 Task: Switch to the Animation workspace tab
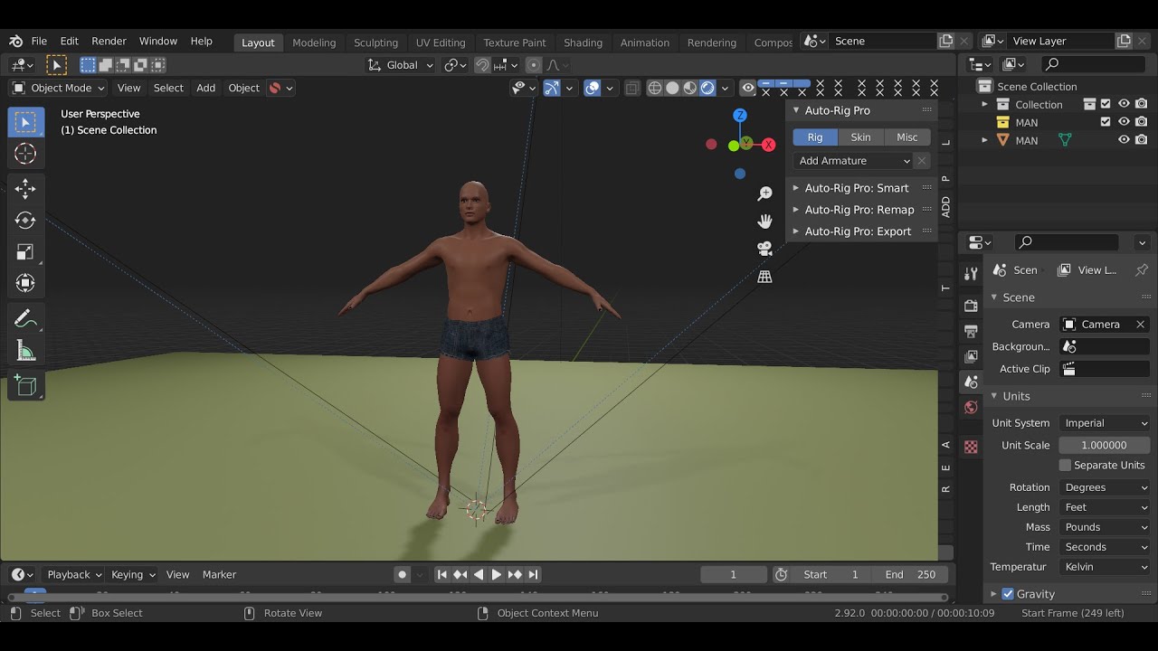(645, 42)
